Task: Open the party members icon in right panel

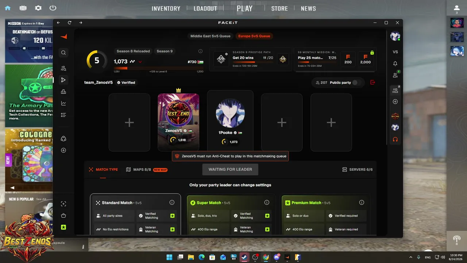Action: (x=395, y=90)
